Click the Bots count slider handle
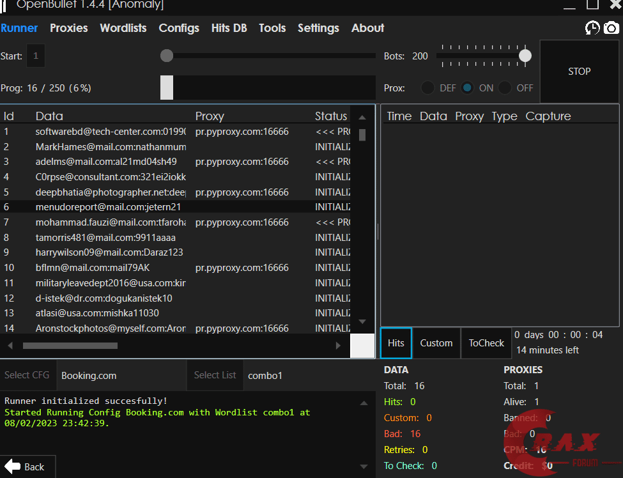The width and height of the screenshot is (623, 478). (x=525, y=56)
